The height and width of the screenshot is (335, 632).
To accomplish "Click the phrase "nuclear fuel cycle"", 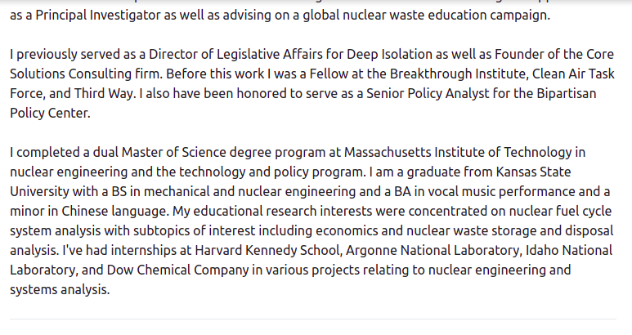I will 560,211.
